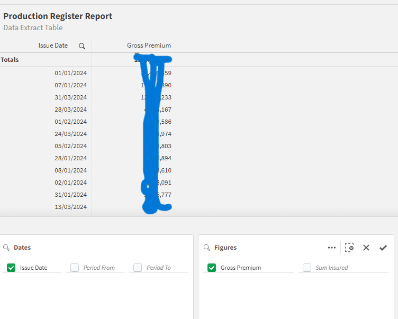Select the 01/02/2024 issue date cell
The width and height of the screenshot is (398, 319).
click(70, 122)
